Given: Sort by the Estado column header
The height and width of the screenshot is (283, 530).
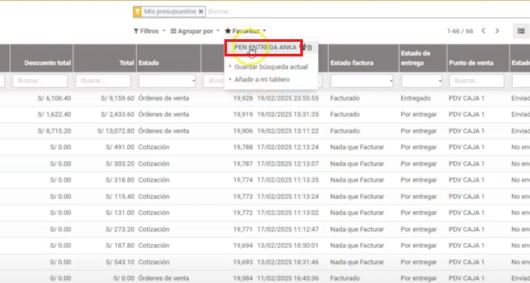Looking at the screenshot, I should click(148, 62).
